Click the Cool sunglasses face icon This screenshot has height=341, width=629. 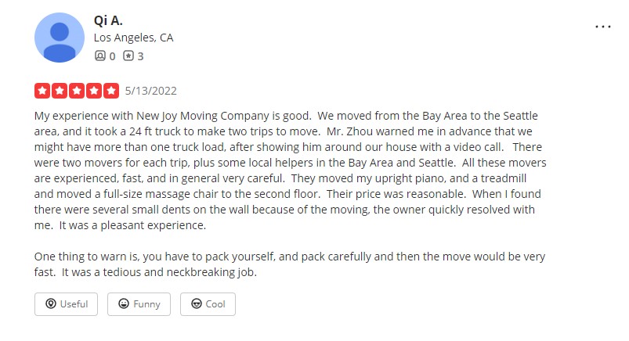point(197,303)
